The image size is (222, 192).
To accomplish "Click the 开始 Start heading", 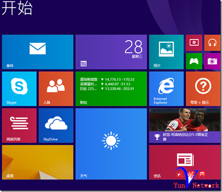I will (x=17, y=8).
